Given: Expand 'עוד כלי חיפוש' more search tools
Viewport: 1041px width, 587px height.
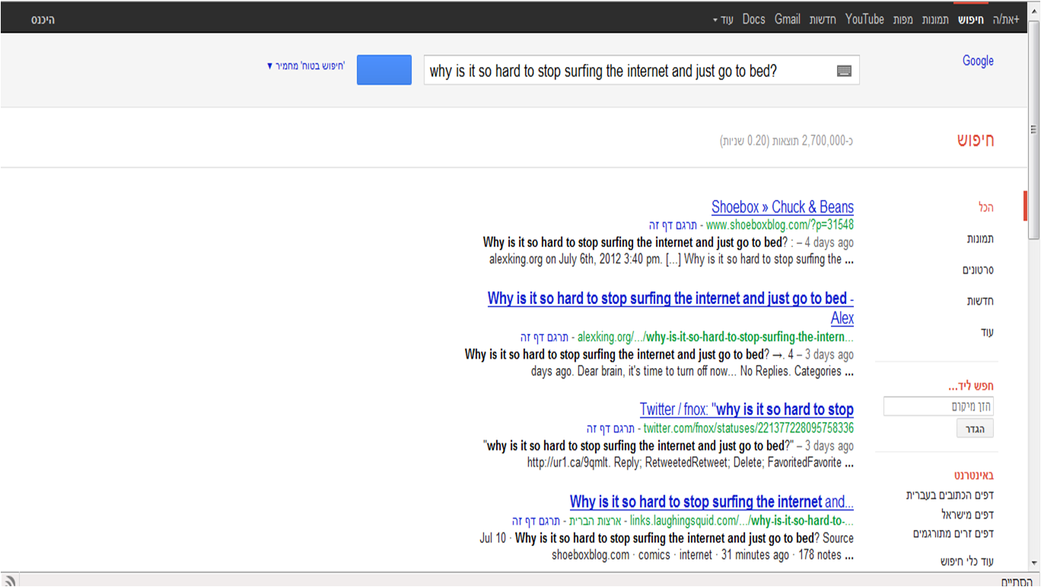Looking at the screenshot, I should [x=966, y=561].
